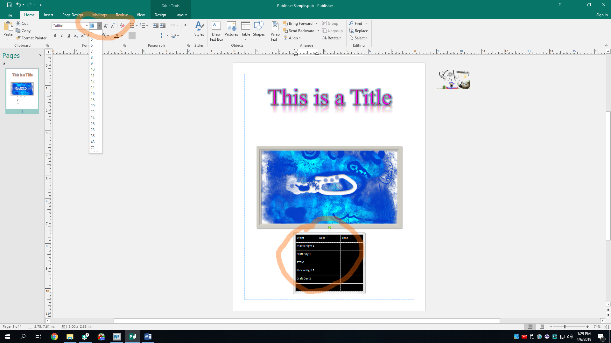This screenshot has width=611, height=343.
Task: Click the zoom slider handle in status bar
Action: [565, 326]
